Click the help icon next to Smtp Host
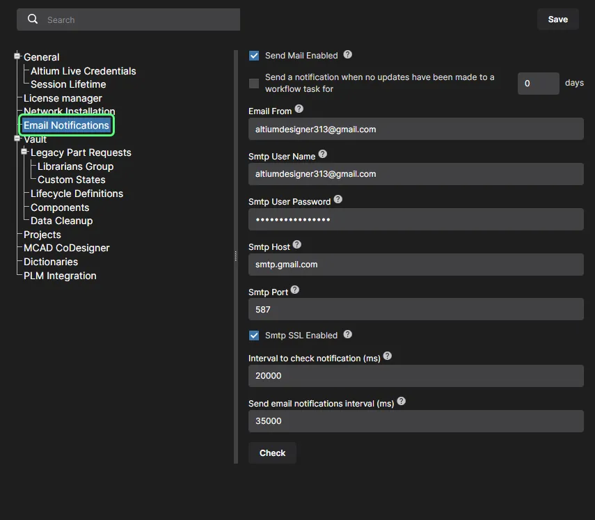Screen dimensions: 595x520 [297, 245]
